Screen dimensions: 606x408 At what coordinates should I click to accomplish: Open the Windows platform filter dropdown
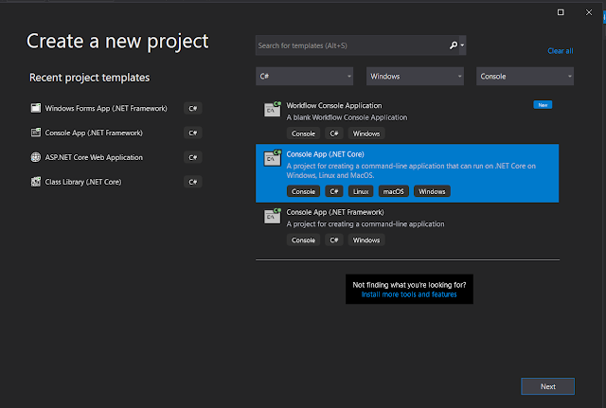click(x=415, y=76)
